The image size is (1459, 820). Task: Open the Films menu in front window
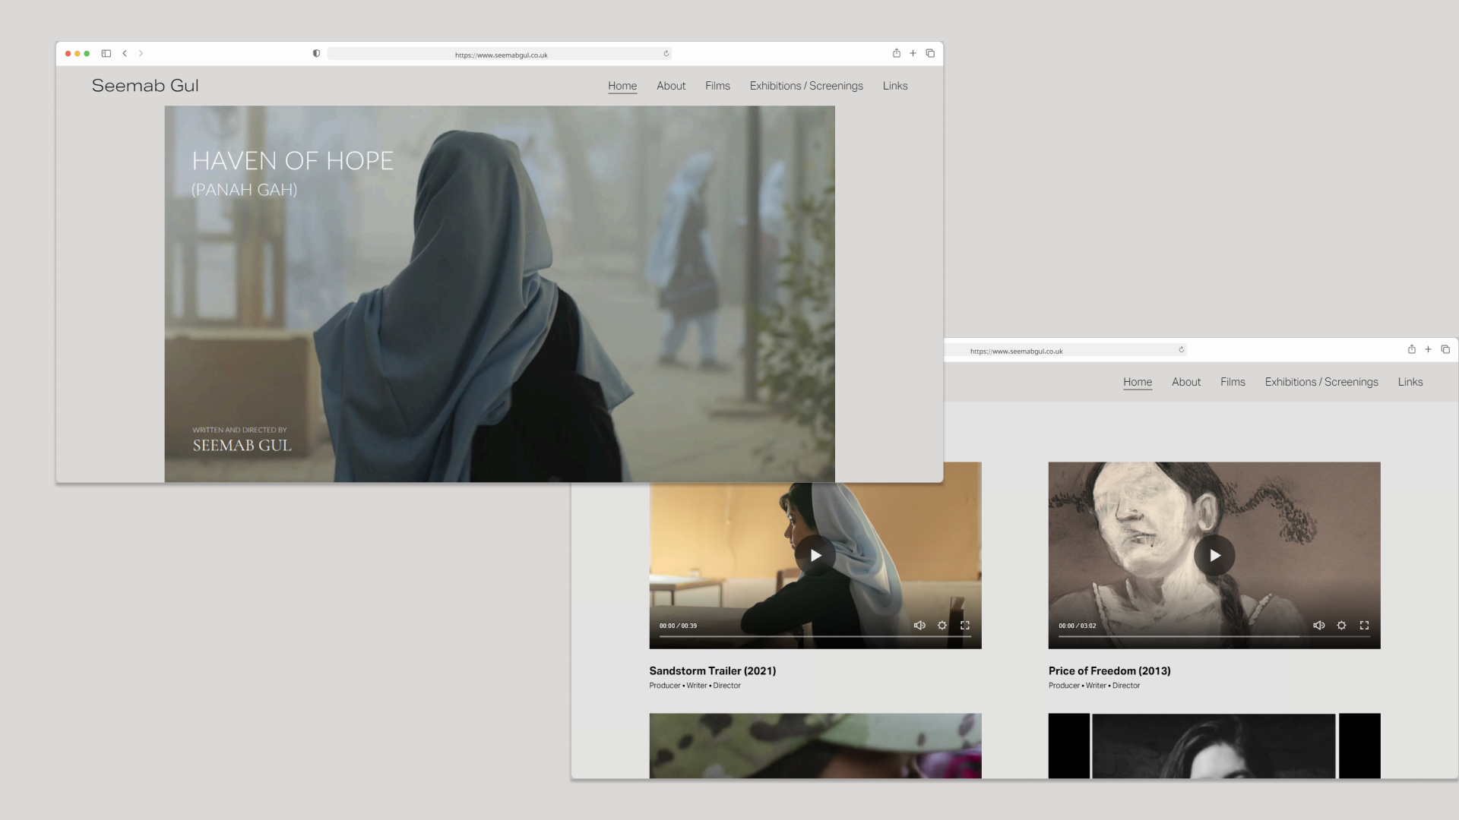717,86
